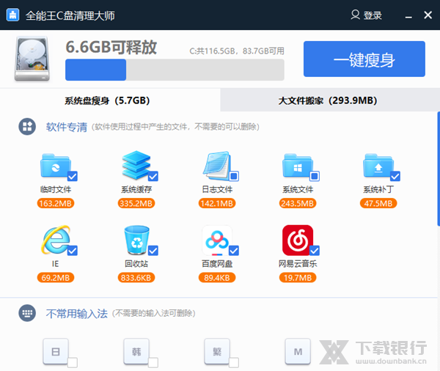Click the app logo in title bar
This screenshot has height=371, width=440.
point(12,15)
